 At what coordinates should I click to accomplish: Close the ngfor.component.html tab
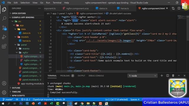[x=167, y=8]
